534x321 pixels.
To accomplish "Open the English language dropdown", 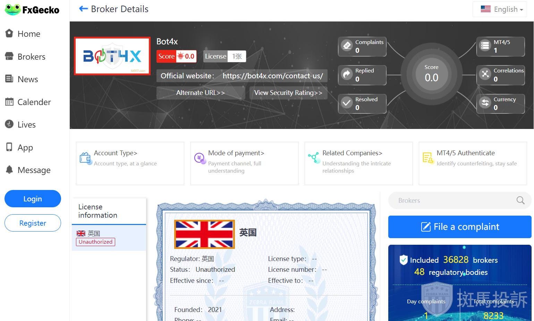I will [x=501, y=9].
